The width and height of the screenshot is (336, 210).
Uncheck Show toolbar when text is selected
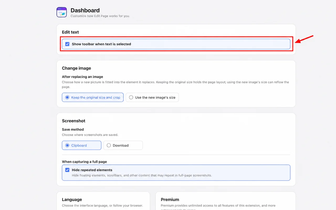(x=67, y=44)
